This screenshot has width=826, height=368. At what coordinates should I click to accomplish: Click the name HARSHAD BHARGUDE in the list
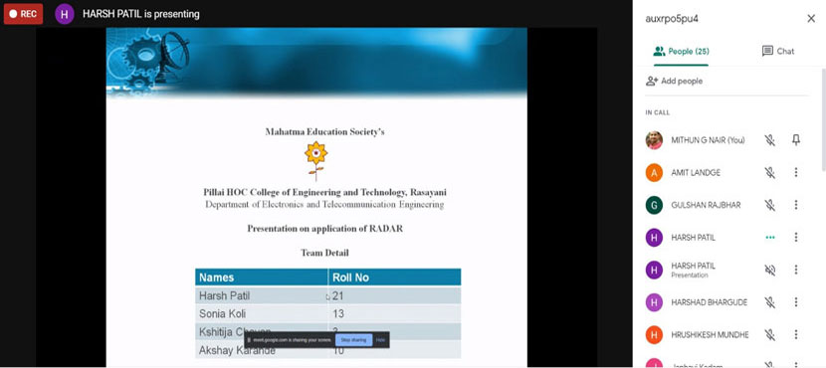[x=709, y=302]
